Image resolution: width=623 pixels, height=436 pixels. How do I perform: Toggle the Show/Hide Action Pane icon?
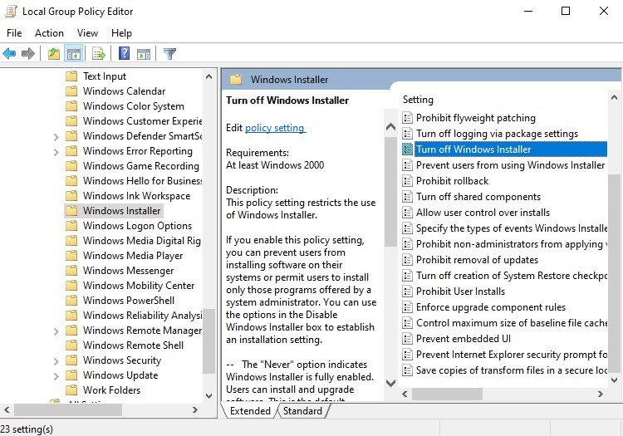tap(143, 54)
